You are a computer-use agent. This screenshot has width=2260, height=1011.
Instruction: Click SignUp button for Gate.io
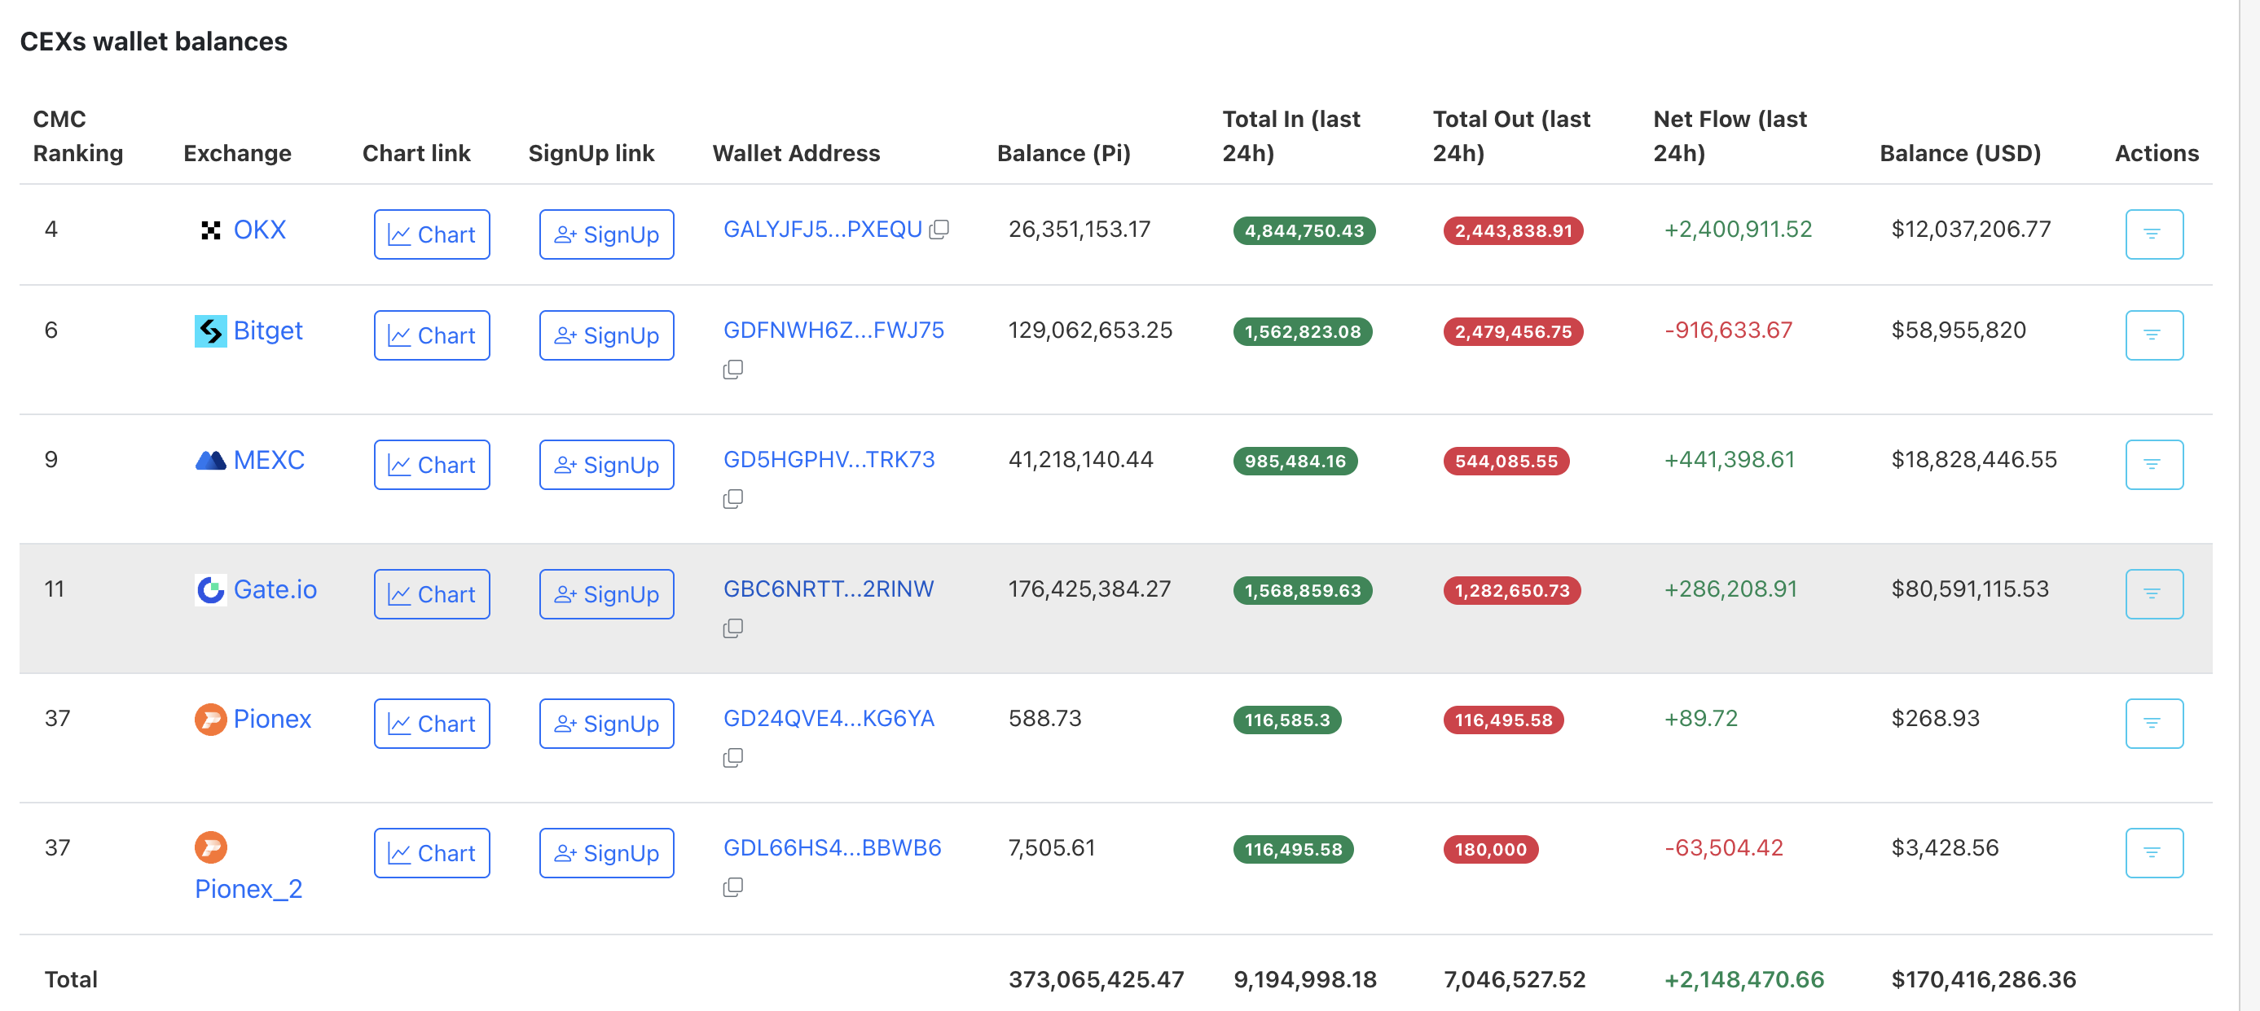coord(606,594)
